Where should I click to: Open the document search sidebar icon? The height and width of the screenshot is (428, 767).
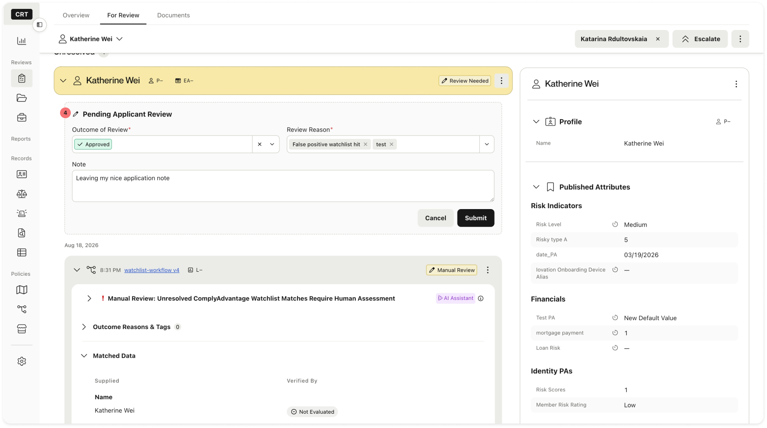(x=22, y=233)
